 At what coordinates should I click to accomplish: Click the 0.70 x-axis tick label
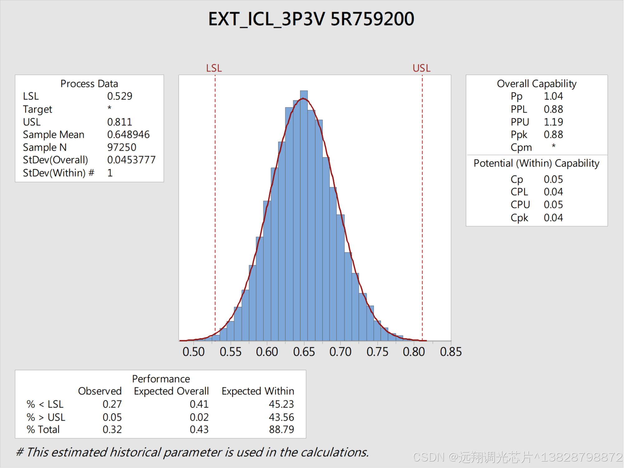click(x=340, y=352)
